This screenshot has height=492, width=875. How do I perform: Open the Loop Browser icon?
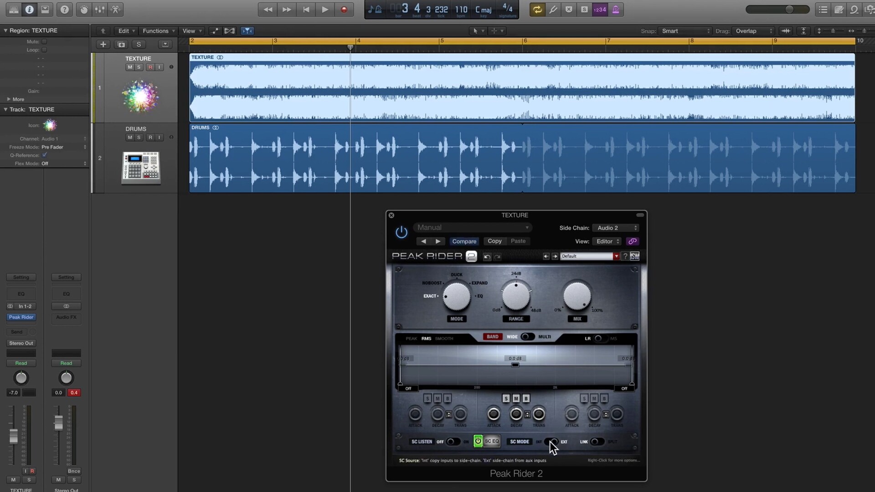854,10
